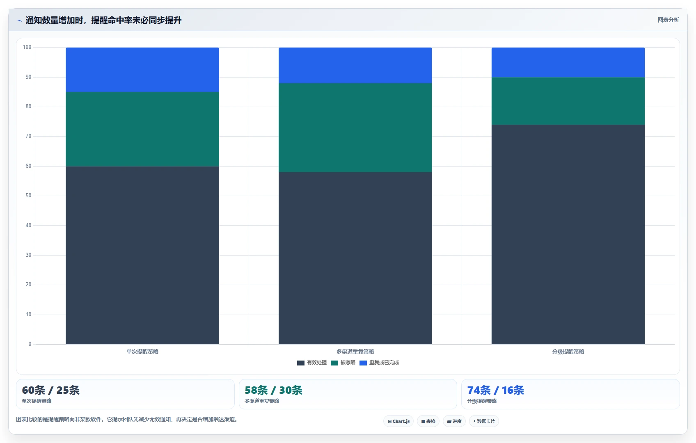Image resolution: width=696 pixels, height=443 pixels.
Task: Click the 58条 / 30条 stat value
Action: coord(274,390)
